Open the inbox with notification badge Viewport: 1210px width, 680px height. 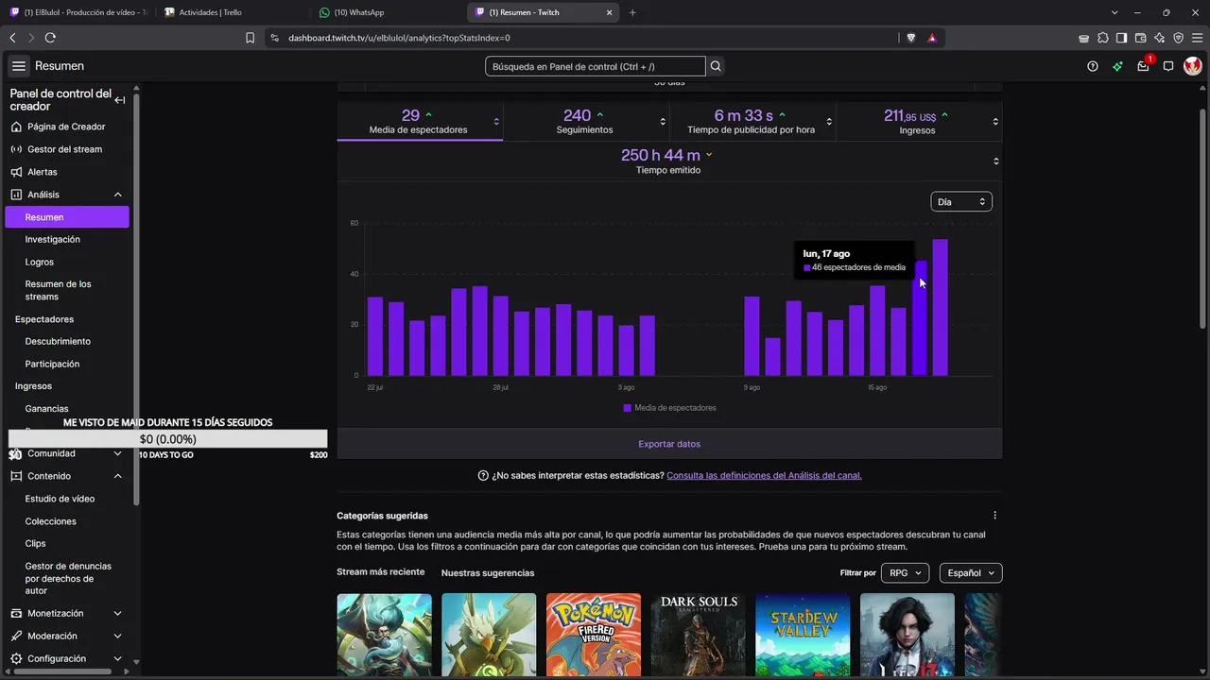pos(1144,65)
